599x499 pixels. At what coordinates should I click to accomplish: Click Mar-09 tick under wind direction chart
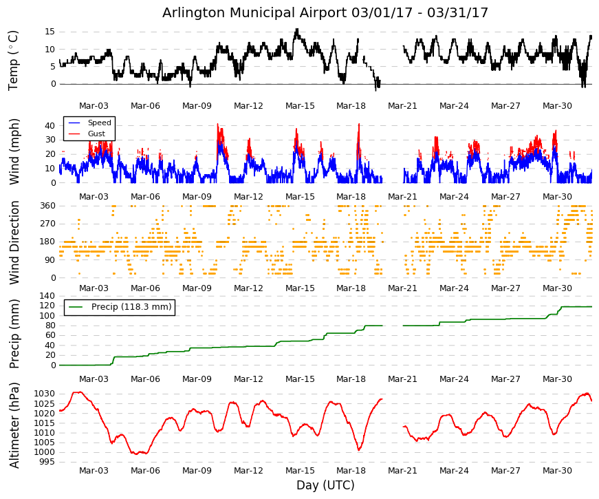[x=197, y=288]
